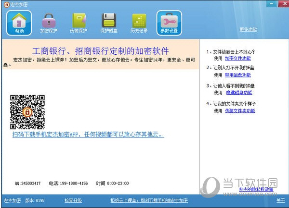This screenshot has width=289, height=208.
Task: Open the 帮助 home icon
Action: (x=19, y=23)
